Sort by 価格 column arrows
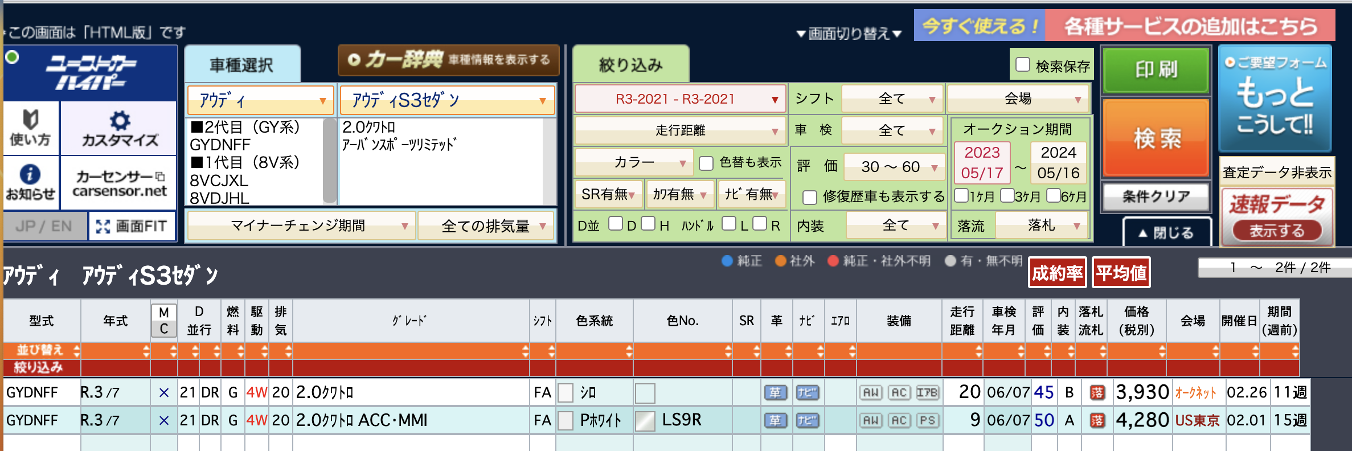This screenshot has width=1352, height=451. 1162,351
